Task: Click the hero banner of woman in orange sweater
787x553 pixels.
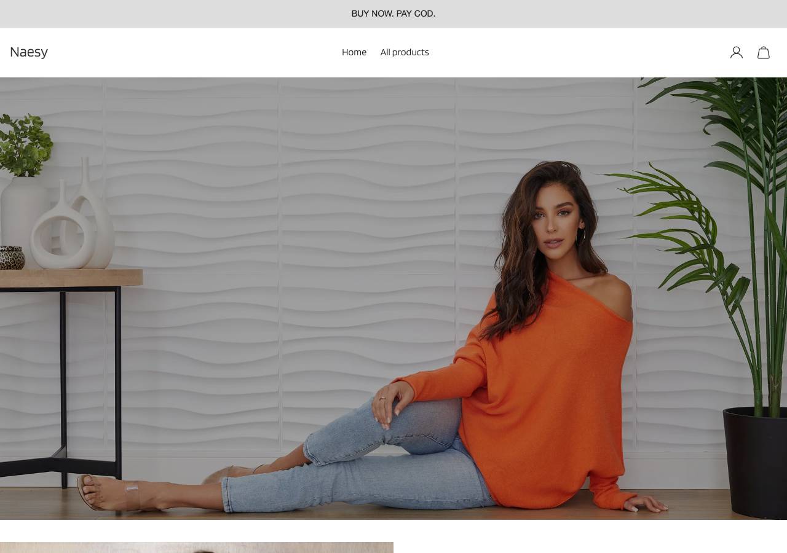Action: click(393, 299)
